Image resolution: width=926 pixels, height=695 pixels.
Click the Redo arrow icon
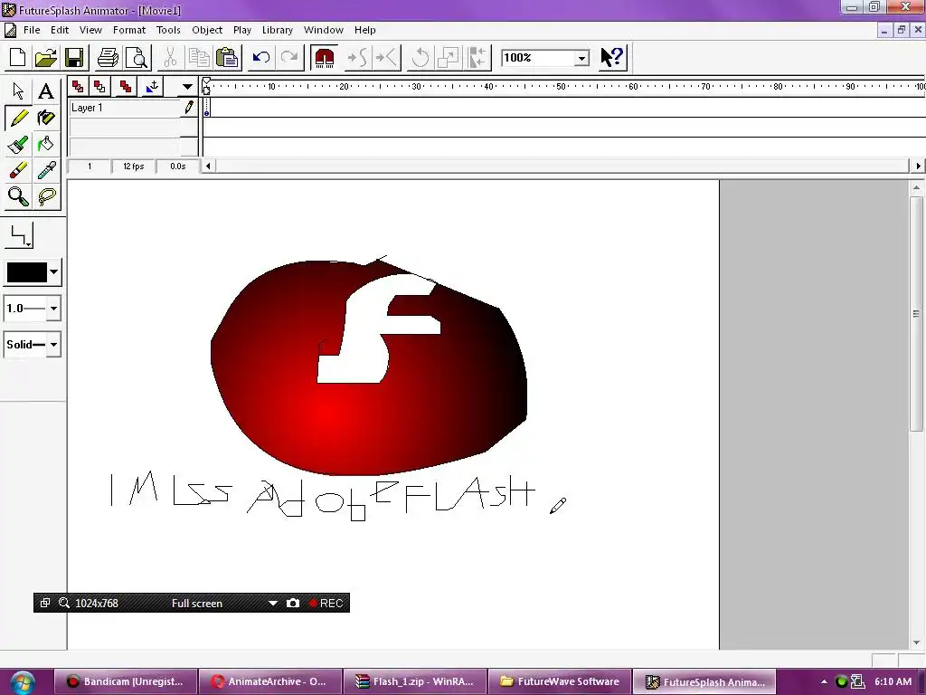(289, 58)
